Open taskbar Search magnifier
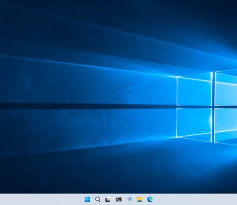 click(98, 199)
